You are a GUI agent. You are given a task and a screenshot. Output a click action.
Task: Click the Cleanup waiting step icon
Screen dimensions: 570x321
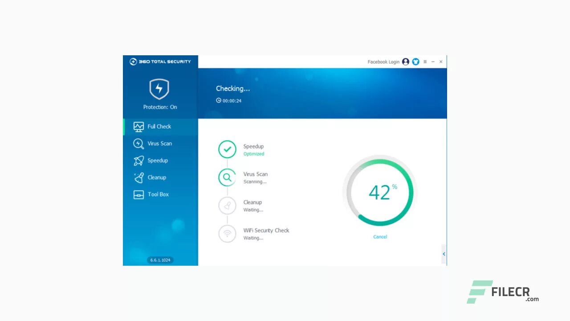(227, 206)
